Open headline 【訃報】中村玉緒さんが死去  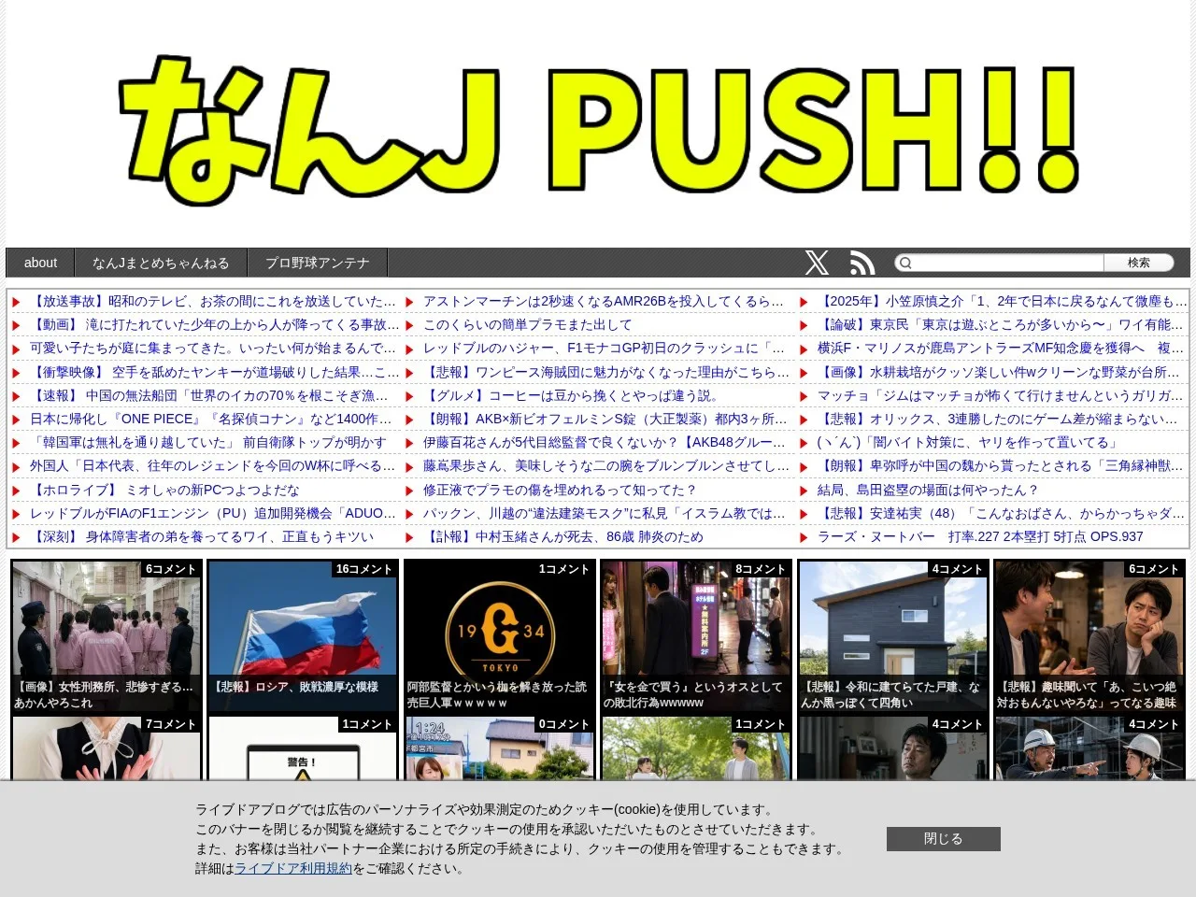[x=563, y=536]
